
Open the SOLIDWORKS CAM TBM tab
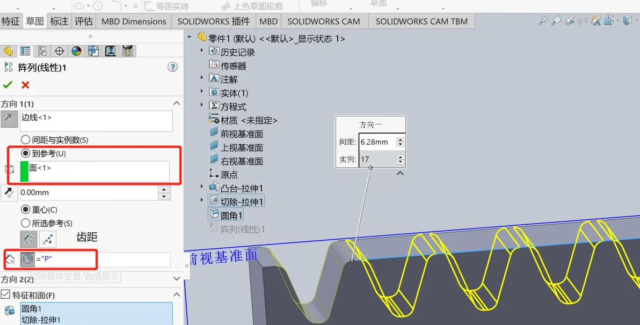[x=421, y=21]
